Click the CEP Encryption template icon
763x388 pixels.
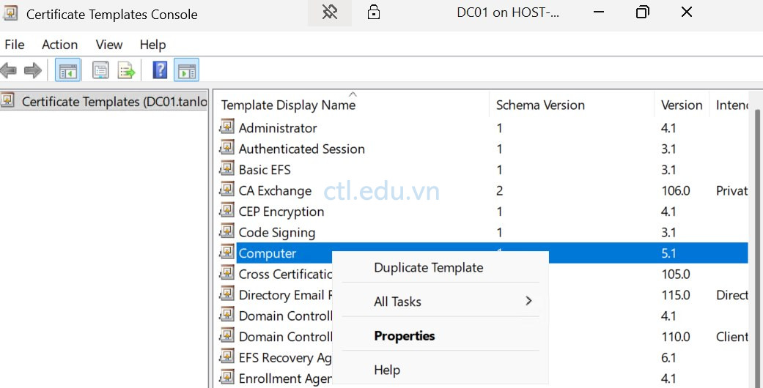pos(226,211)
